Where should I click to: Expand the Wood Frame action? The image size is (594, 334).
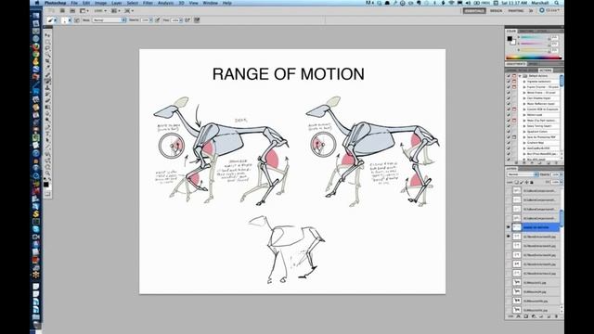pos(524,93)
